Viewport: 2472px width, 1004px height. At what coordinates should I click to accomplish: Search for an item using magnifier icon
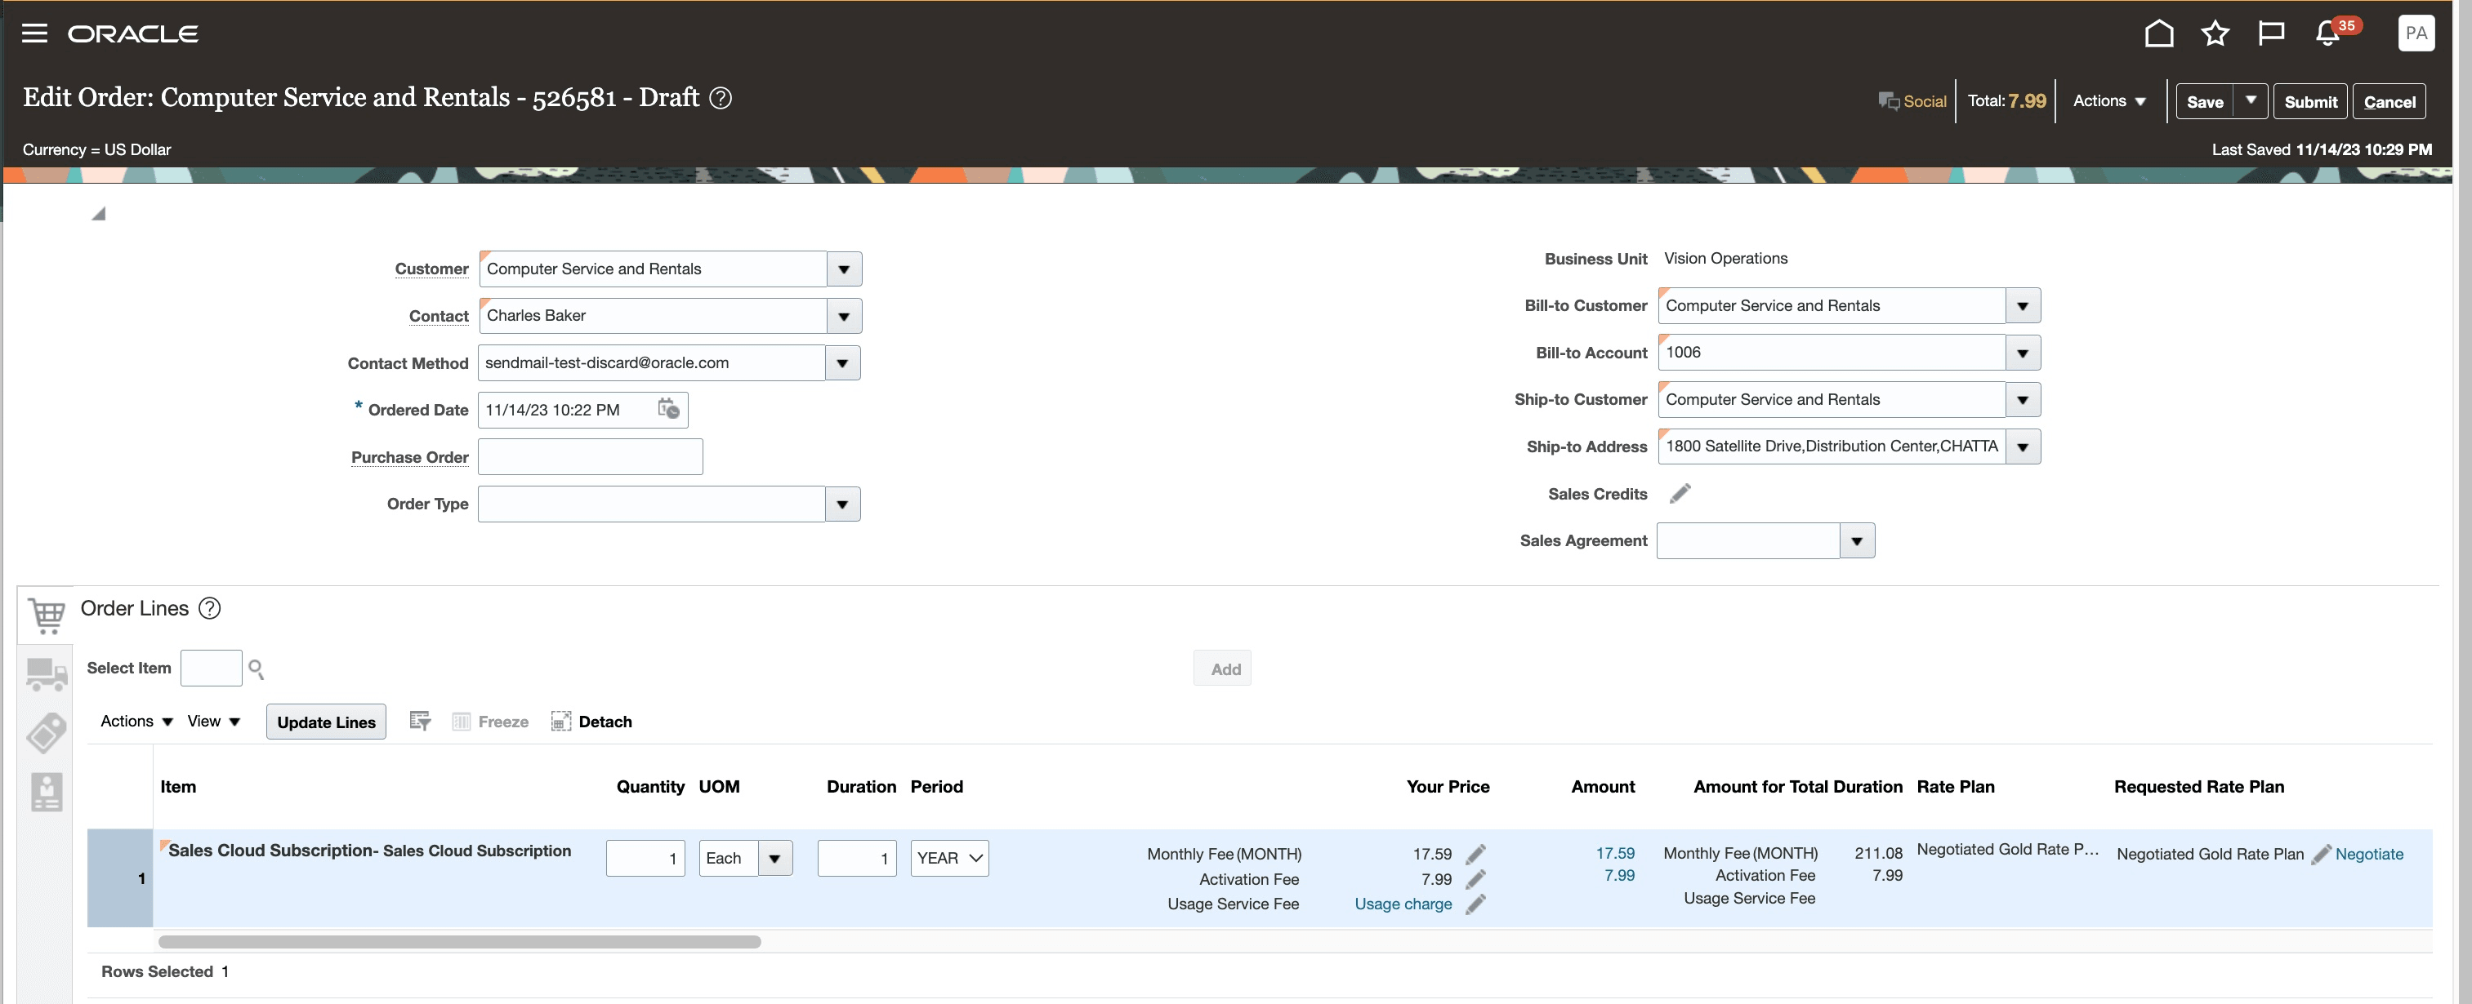257,669
